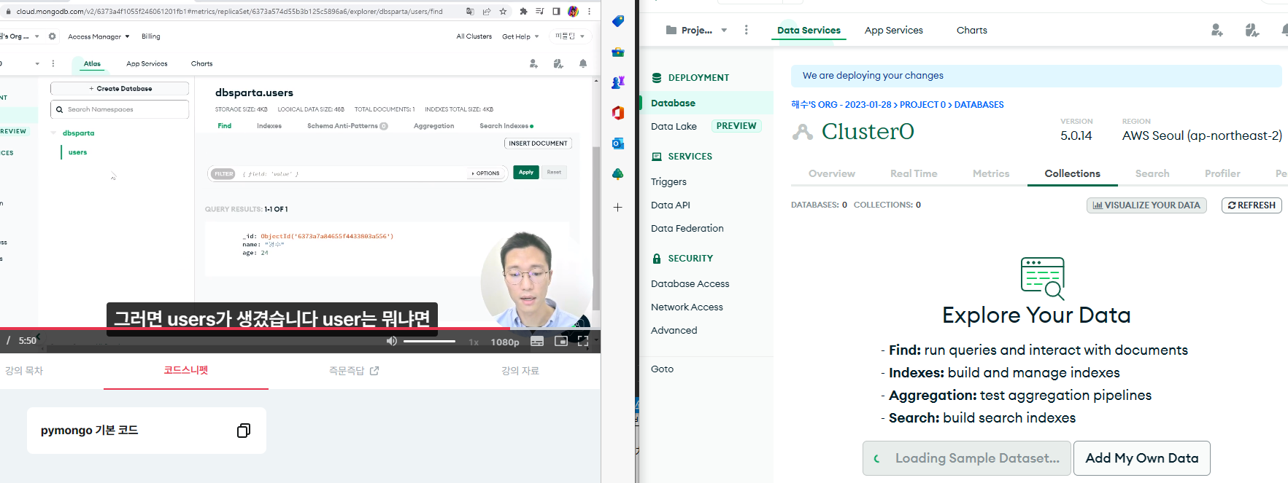Expand the query OPTIONS section
The width and height of the screenshot is (1288, 483).
point(486,173)
